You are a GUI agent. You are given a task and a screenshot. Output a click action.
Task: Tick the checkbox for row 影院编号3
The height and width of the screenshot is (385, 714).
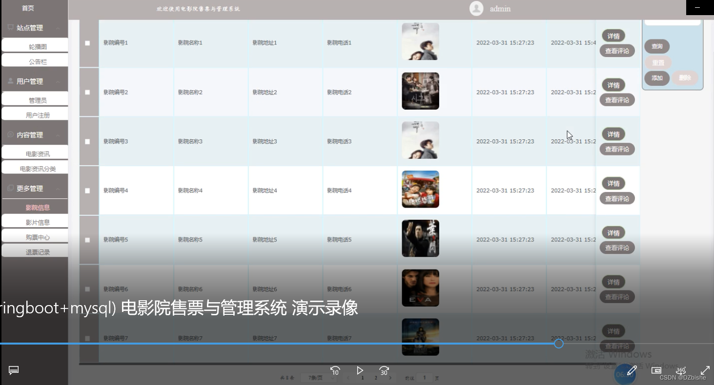click(87, 141)
